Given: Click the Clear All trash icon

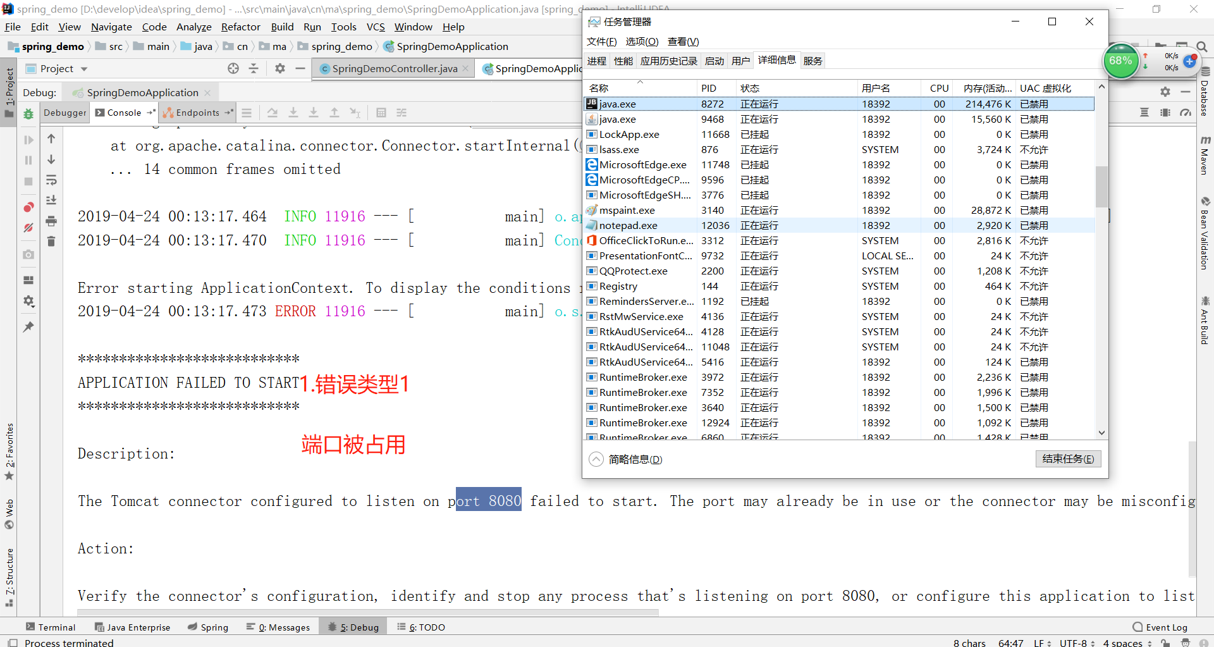Looking at the screenshot, I should [x=51, y=241].
